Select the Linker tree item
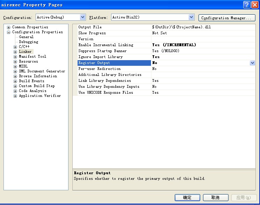This screenshot has height=205, width=260. 25,52
